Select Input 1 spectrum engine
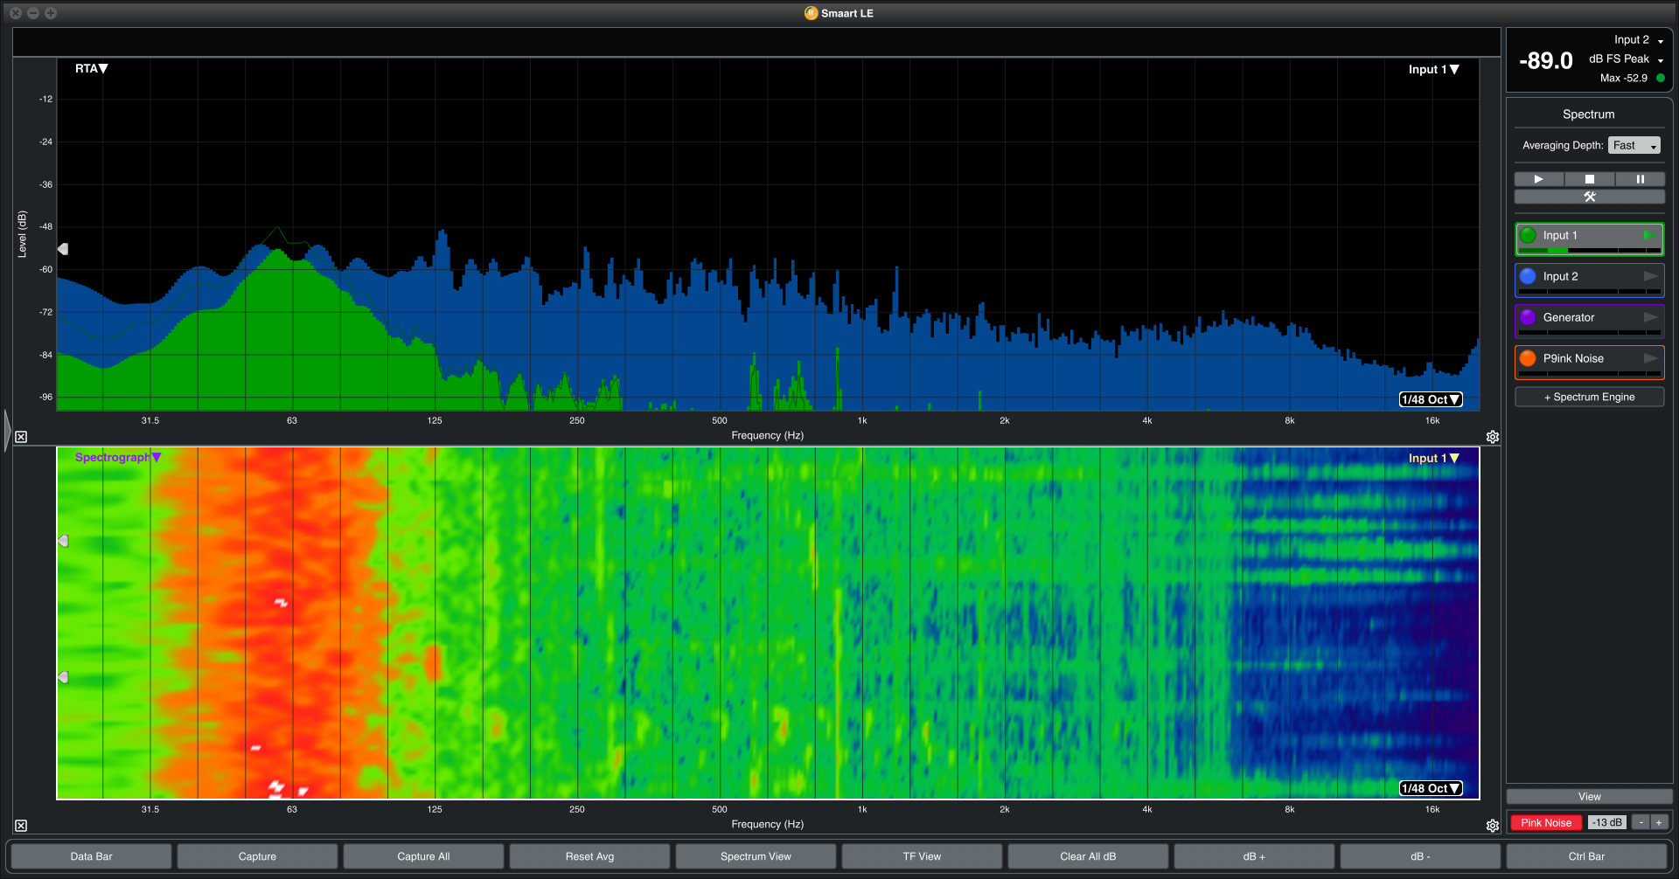 (x=1589, y=239)
